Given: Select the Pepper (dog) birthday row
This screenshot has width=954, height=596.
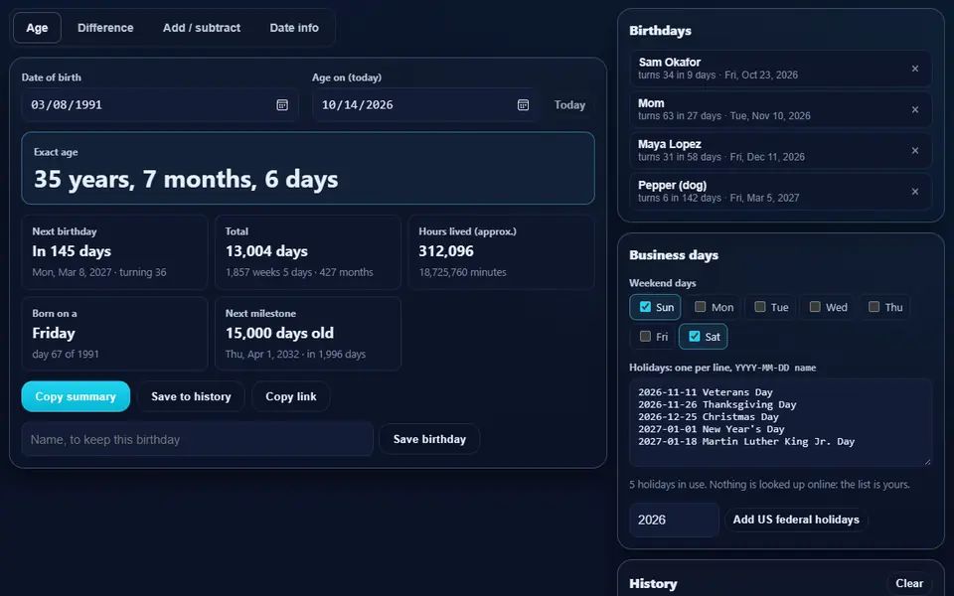Looking at the screenshot, I should (781, 192).
